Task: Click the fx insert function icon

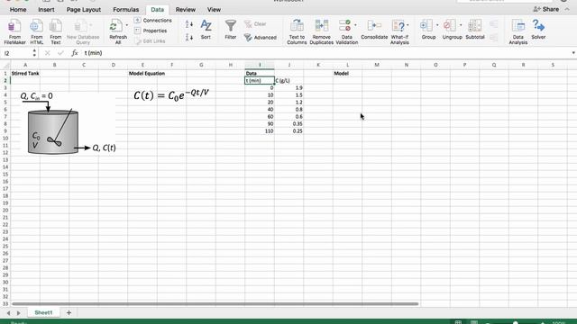Action: click(x=74, y=53)
